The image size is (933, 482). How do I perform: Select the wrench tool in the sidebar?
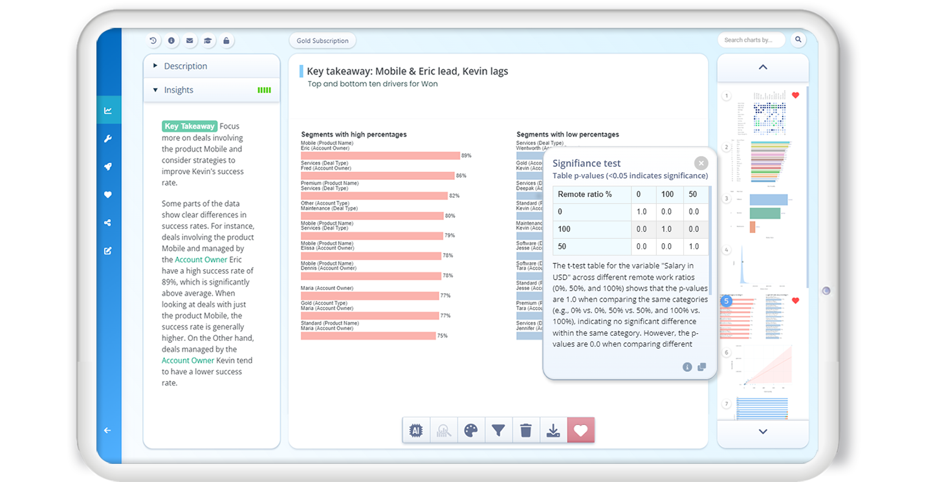109,138
